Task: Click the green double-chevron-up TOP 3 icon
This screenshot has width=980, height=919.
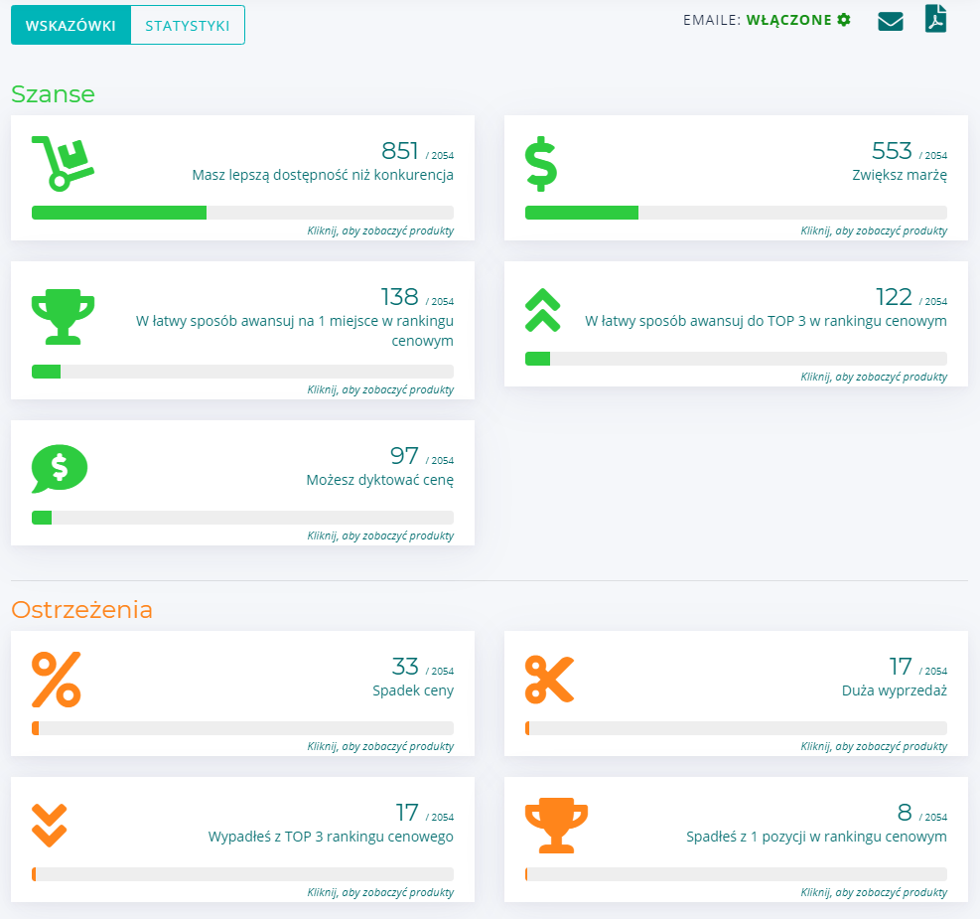Action: [542, 310]
